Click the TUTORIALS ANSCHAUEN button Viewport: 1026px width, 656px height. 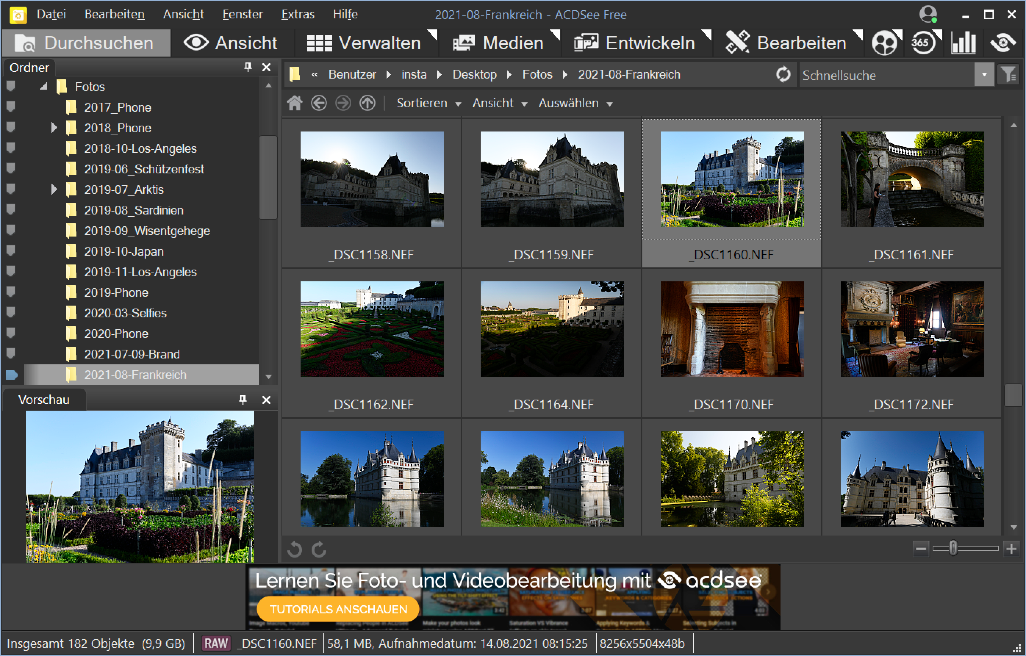click(338, 609)
